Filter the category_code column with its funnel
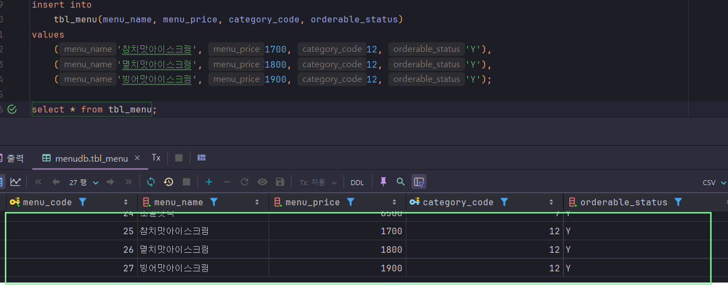The height and width of the screenshot is (285, 728). (504, 202)
